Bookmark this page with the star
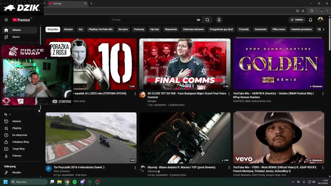This screenshot has width=331, height=186. (303, 11)
